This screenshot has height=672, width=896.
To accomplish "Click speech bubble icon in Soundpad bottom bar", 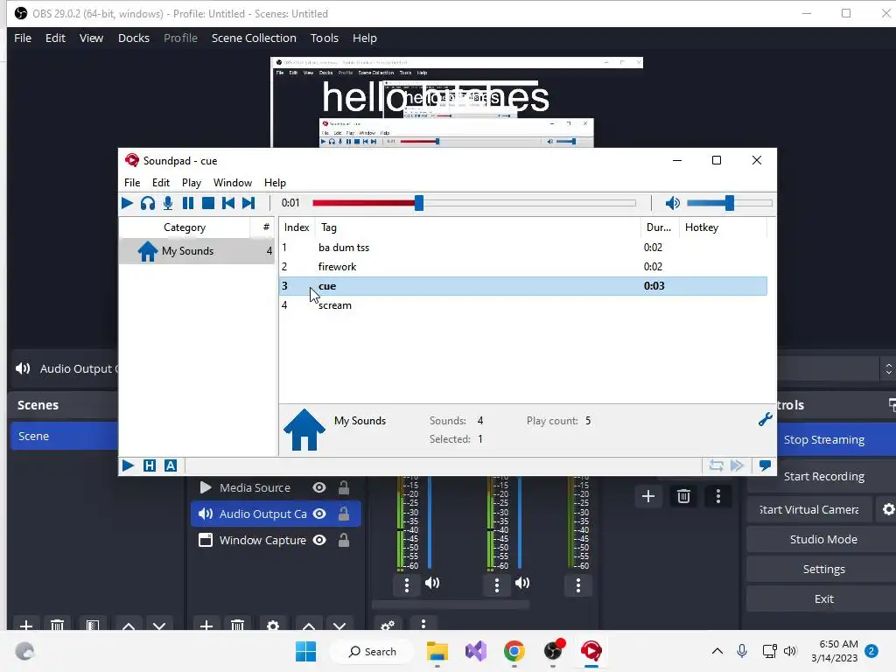I will 765,465.
